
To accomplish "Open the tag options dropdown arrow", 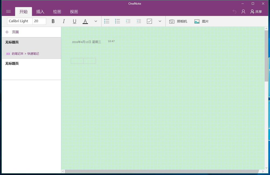I will click(160, 21).
